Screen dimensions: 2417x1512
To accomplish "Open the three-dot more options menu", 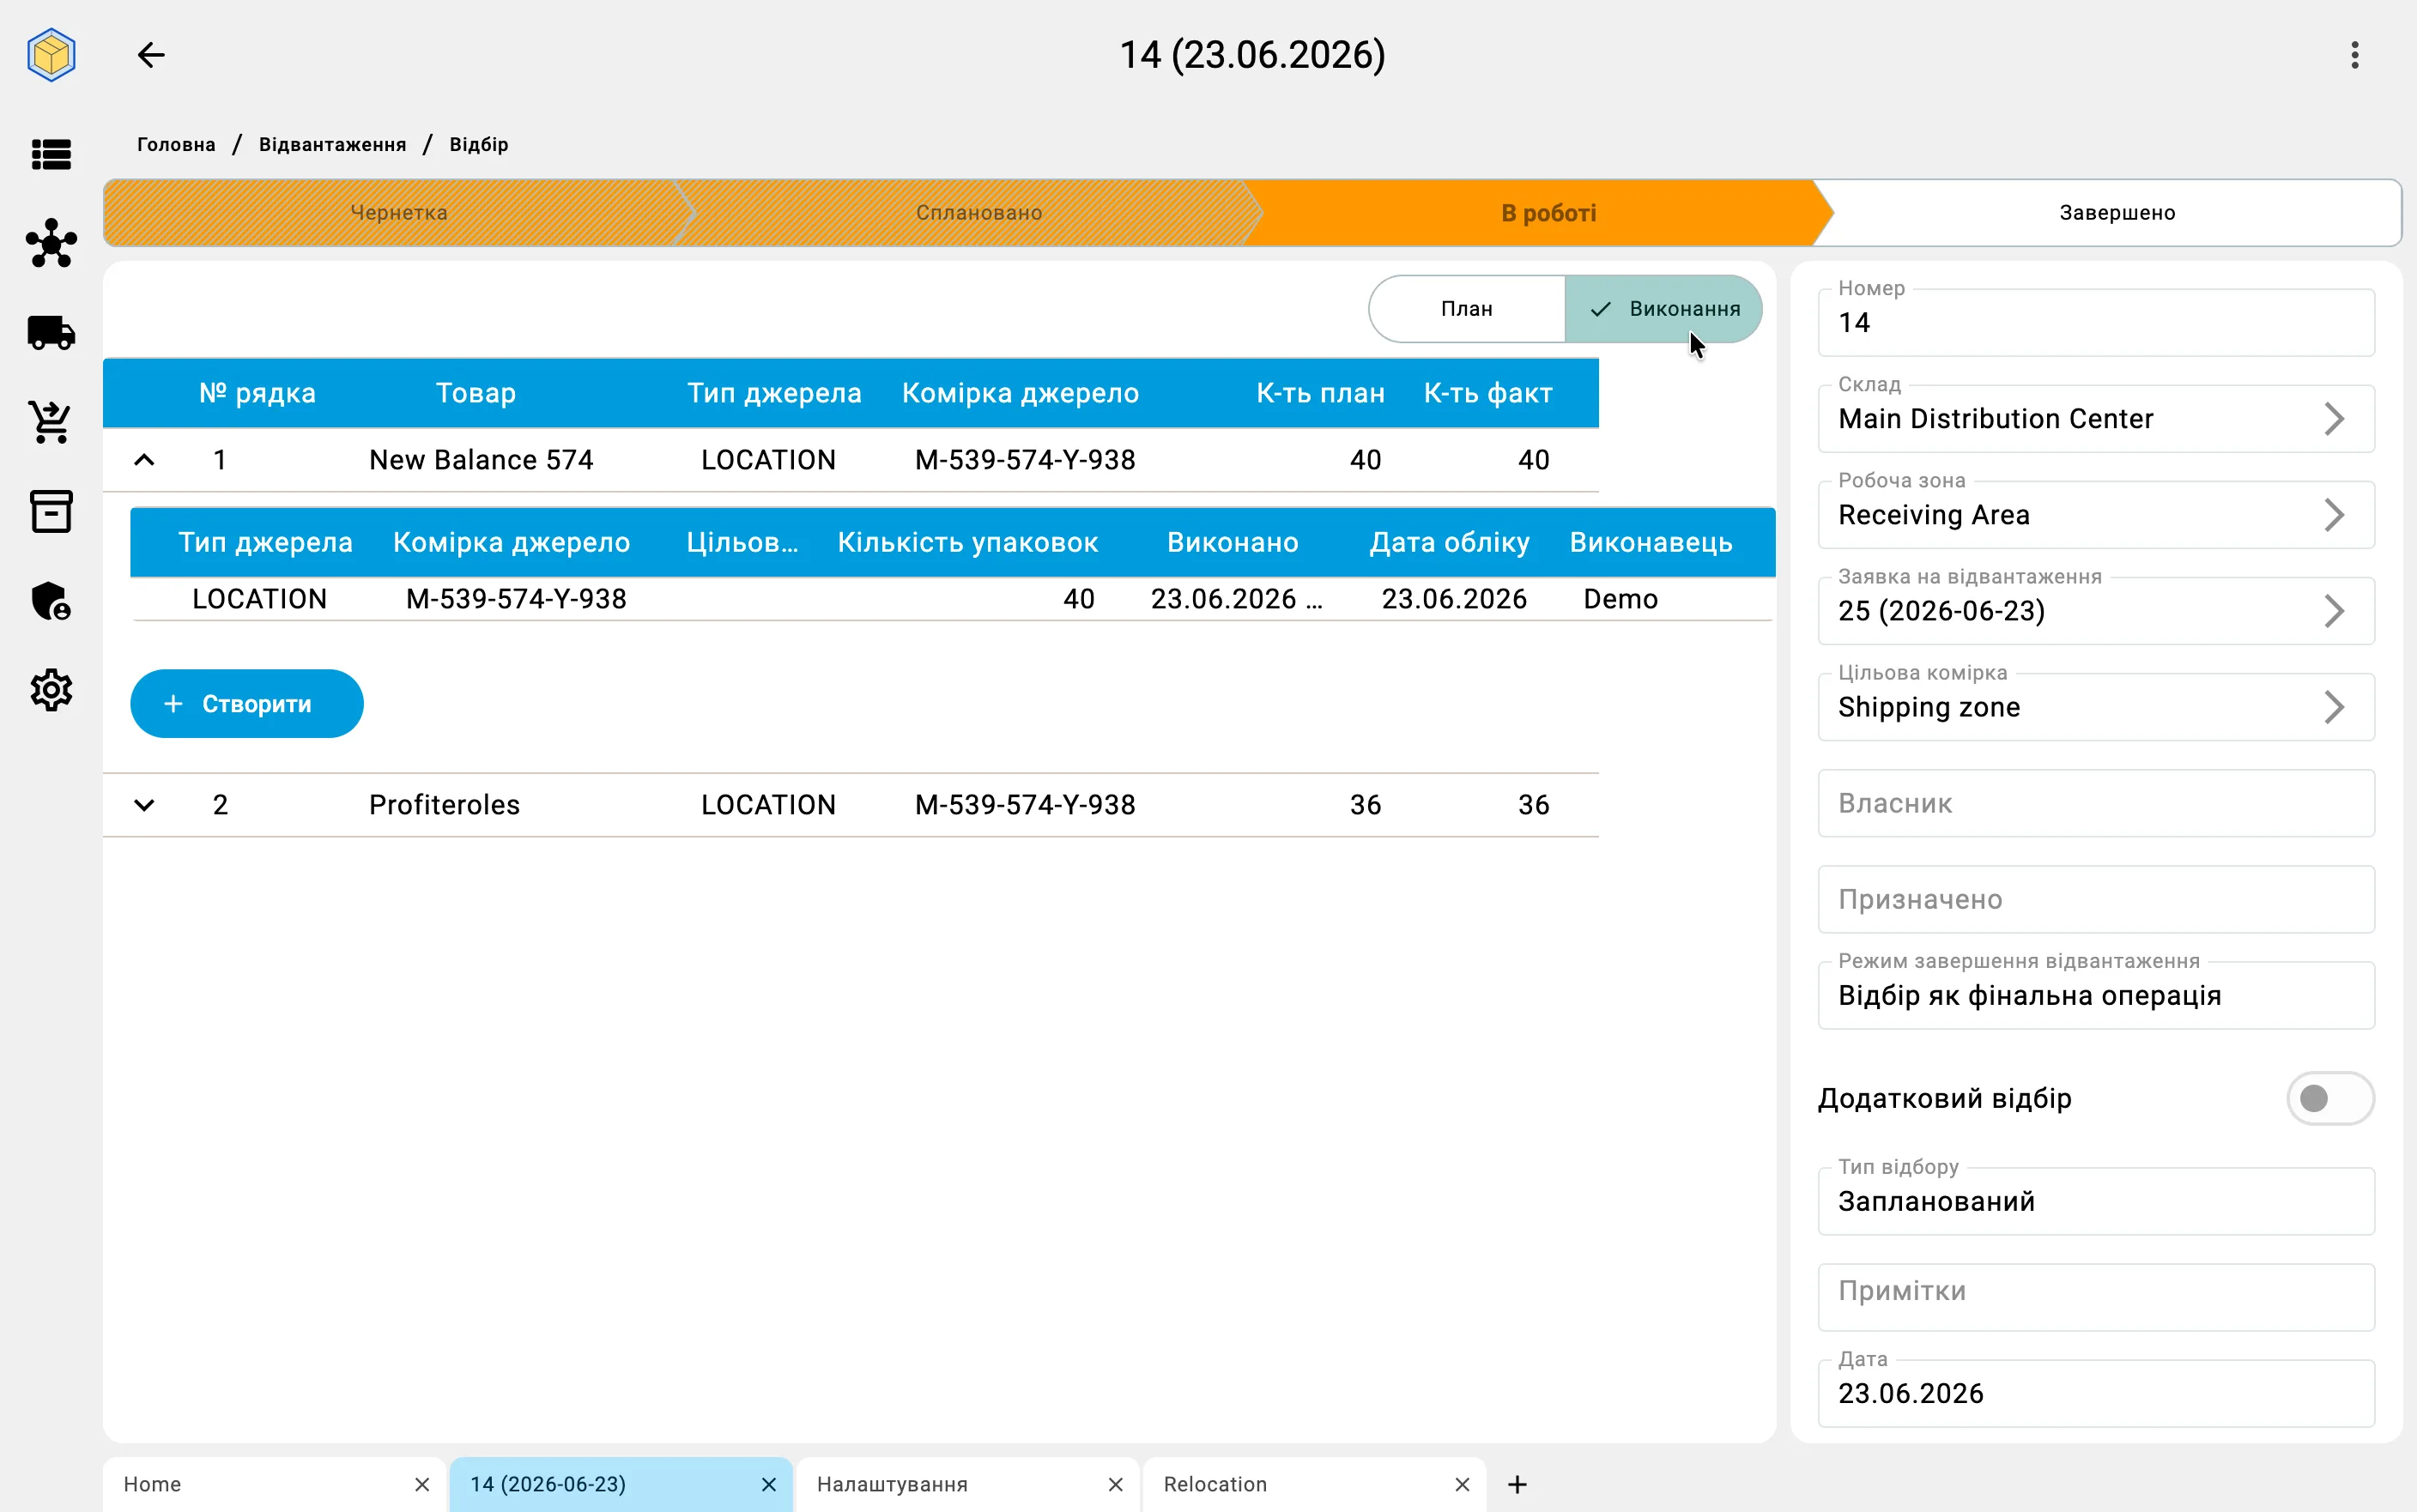I will pyautogui.click(x=2355, y=55).
